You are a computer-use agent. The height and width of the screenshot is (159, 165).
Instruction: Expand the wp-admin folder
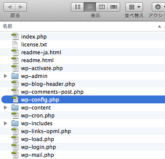(x=5, y=76)
